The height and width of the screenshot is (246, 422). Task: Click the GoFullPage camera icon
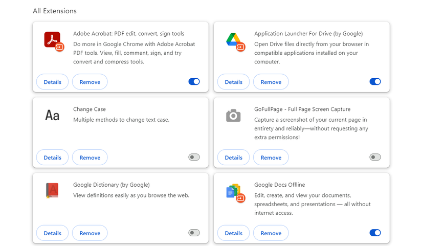[x=233, y=116]
